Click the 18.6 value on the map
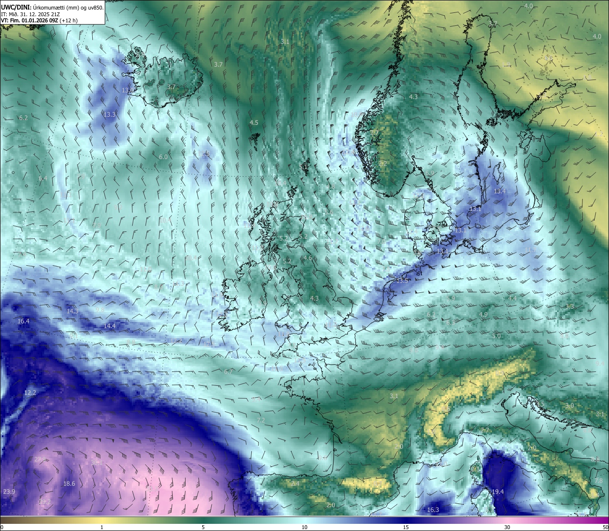The image size is (609, 531). click(69, 483)
